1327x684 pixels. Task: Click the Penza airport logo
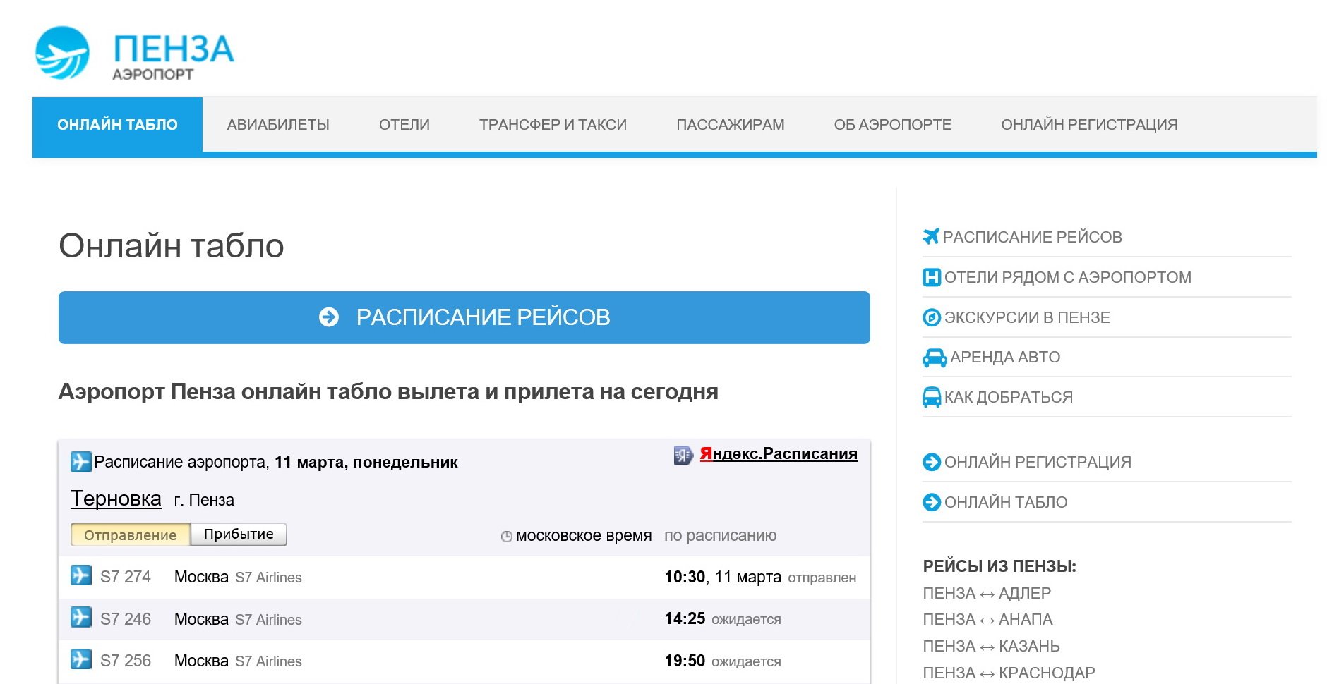[134, 54]
